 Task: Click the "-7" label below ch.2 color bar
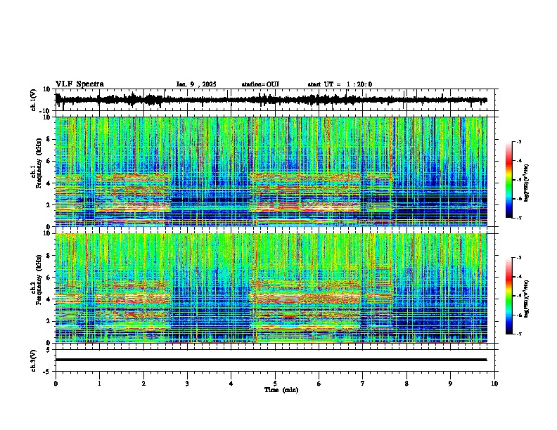pos(519,334)
